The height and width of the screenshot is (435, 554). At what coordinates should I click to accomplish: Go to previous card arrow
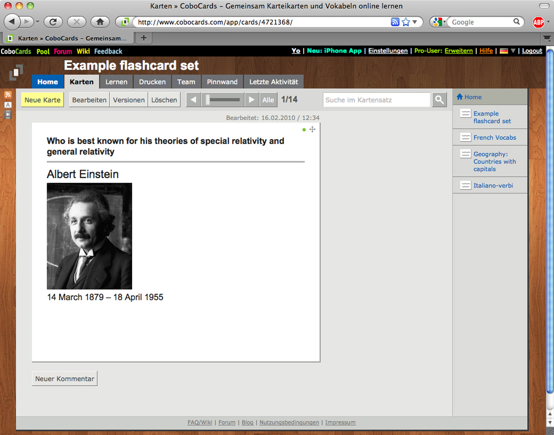coord(193,100)
